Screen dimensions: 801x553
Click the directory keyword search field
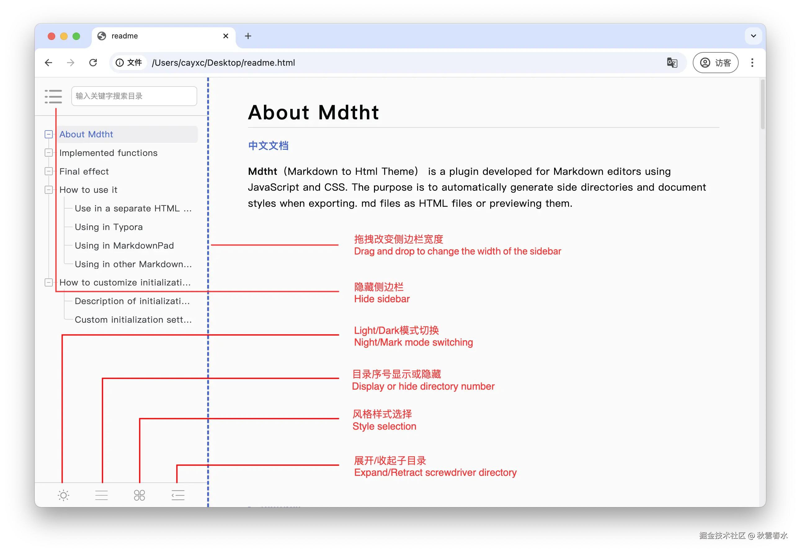pos(134,96)
